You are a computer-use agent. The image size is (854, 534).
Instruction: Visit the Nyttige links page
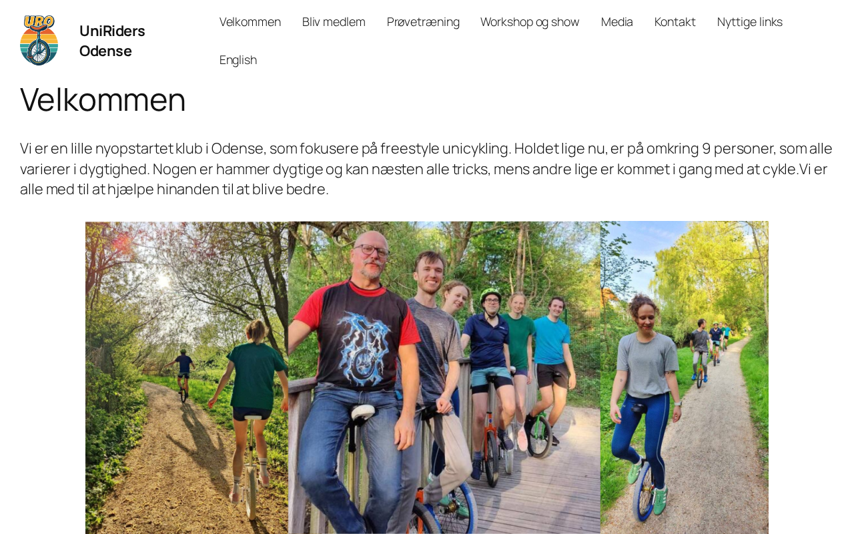click(750, 22)
